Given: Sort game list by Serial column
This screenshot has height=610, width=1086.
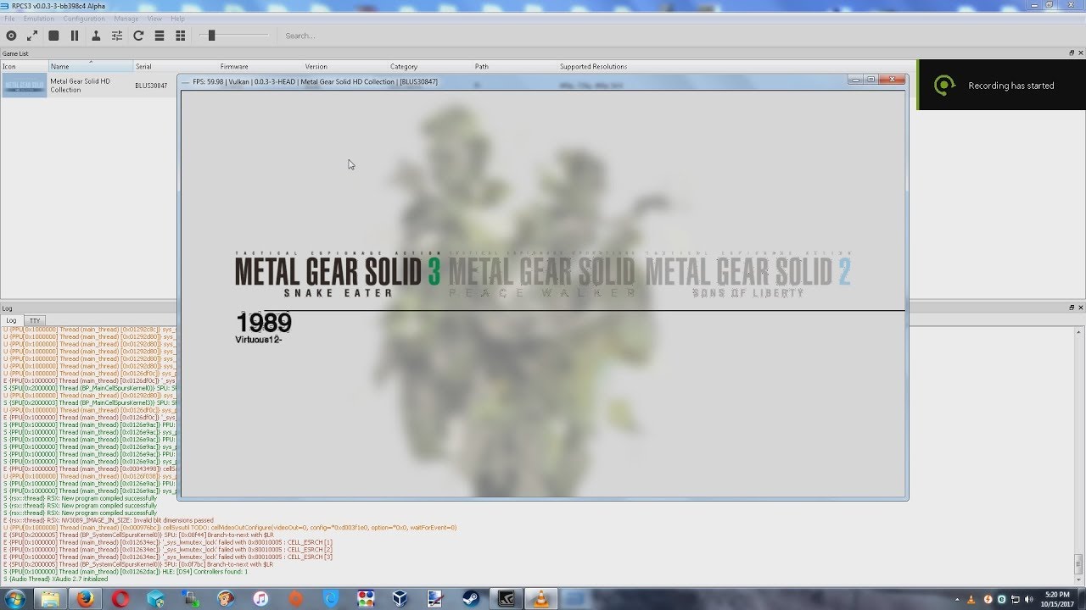Looking at the screenshot, I should tap(176, 66).
